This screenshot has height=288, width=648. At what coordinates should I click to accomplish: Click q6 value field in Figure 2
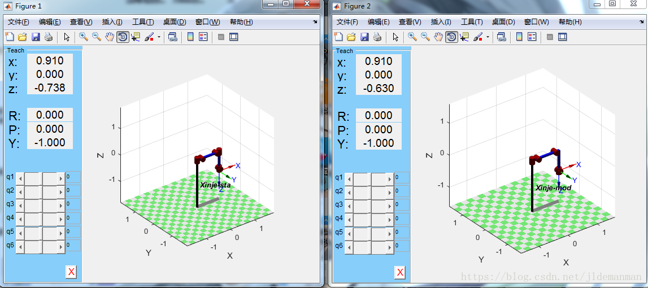402,246
